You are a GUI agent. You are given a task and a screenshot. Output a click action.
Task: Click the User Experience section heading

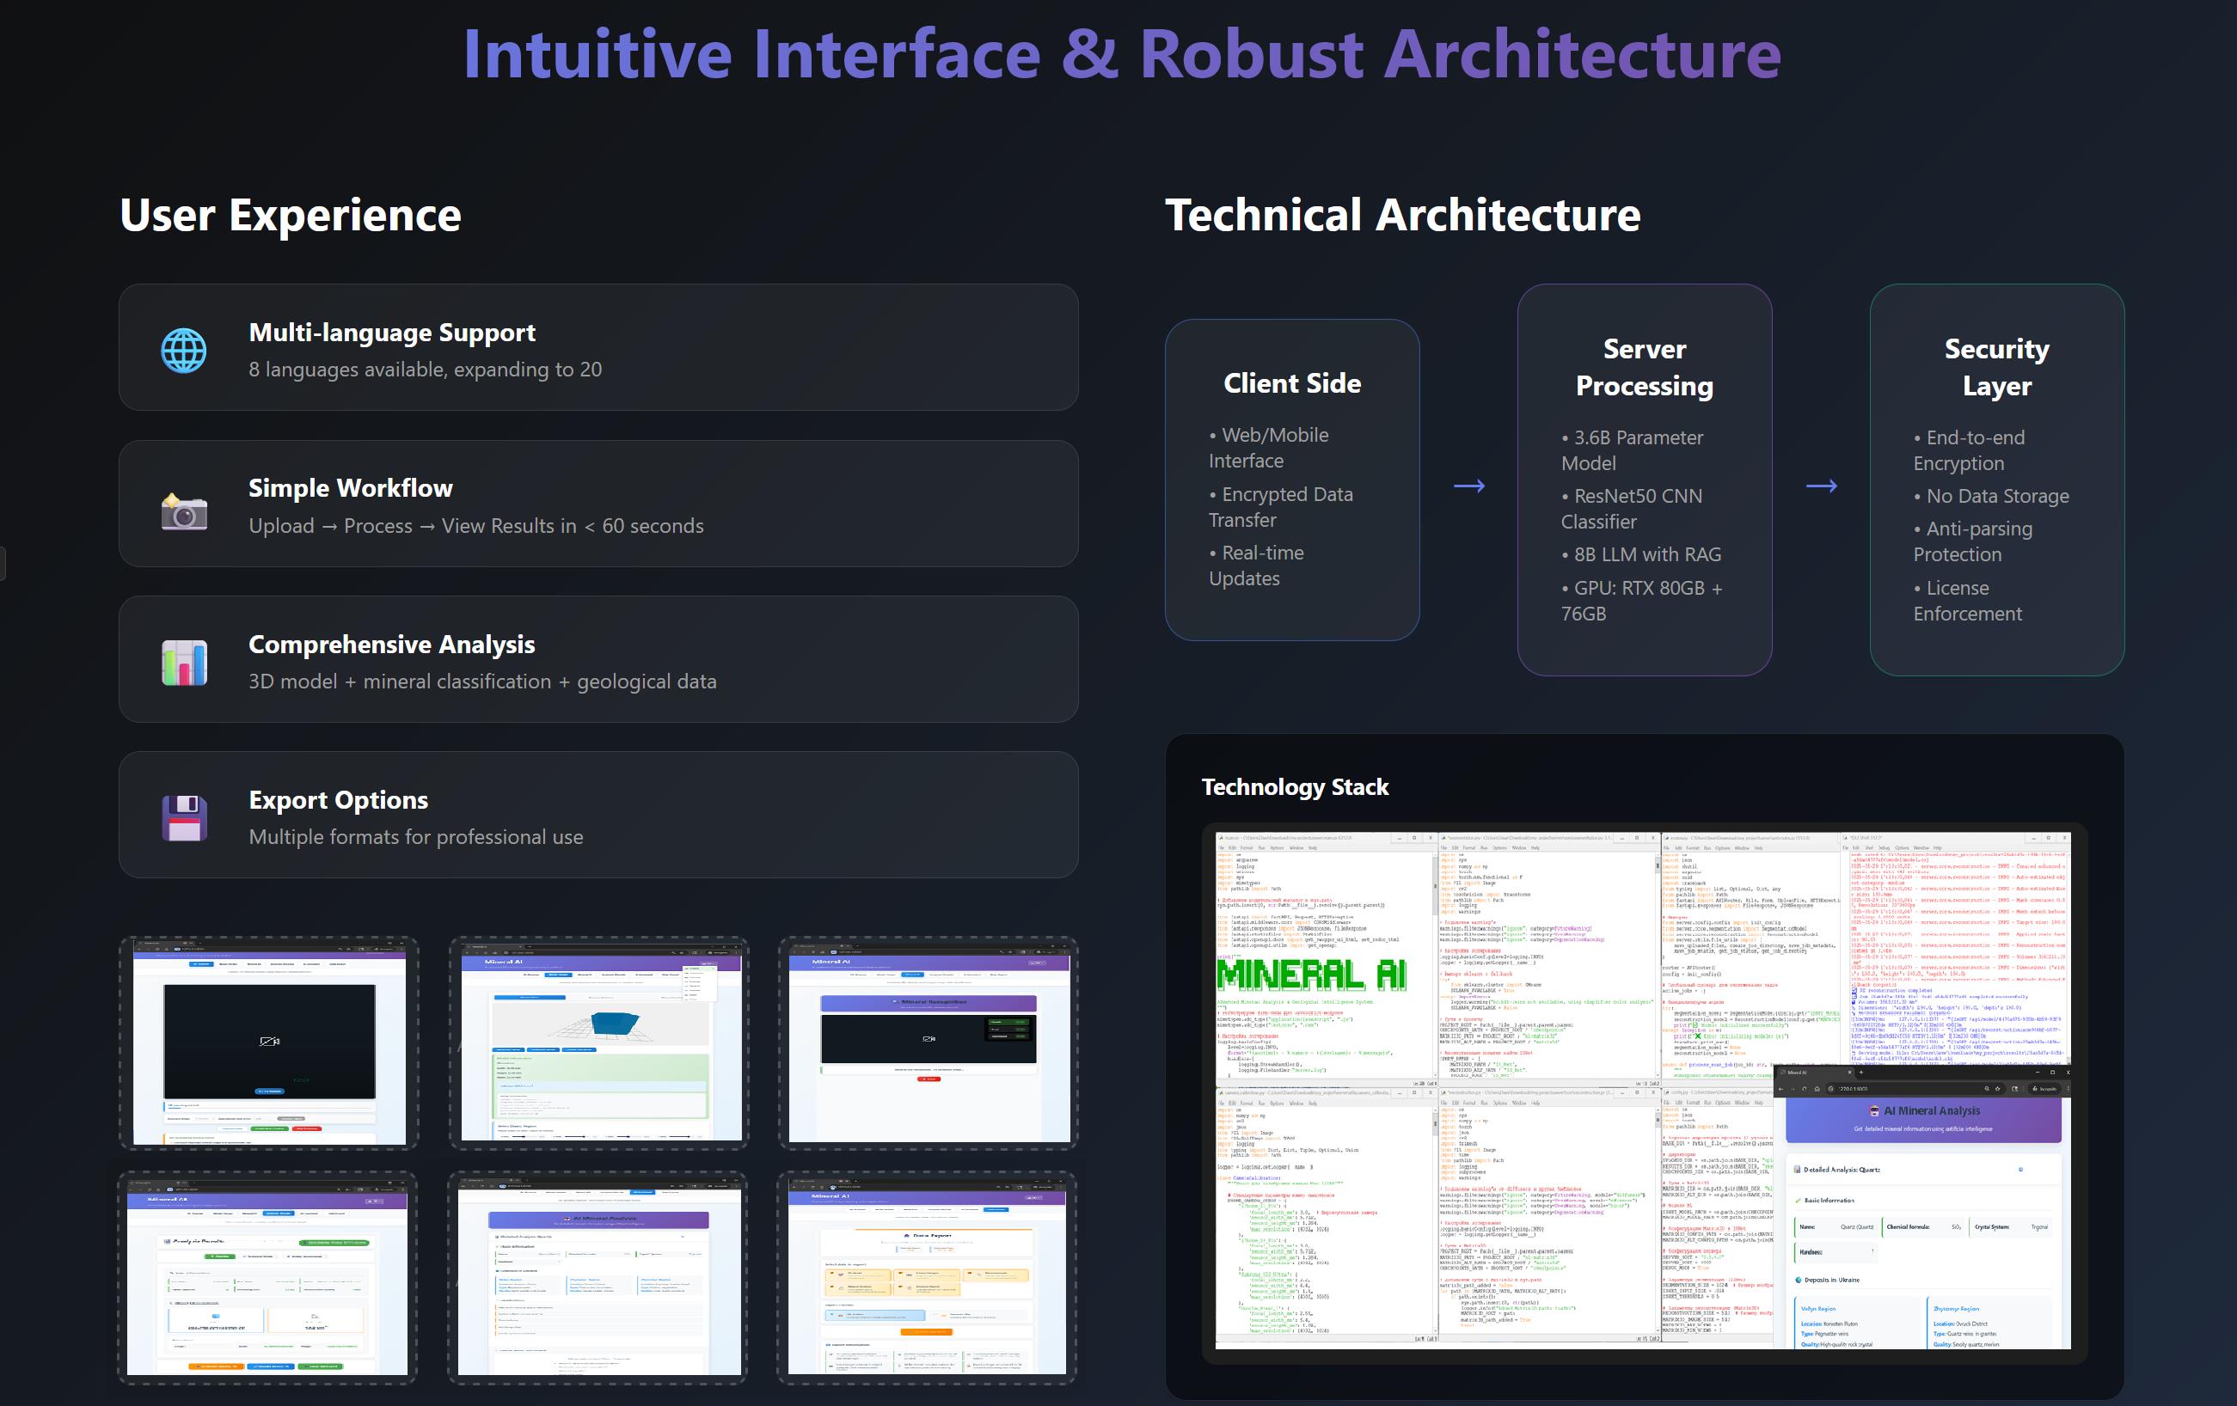tap(290, 216)
